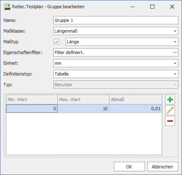Viewport: 182px width, 175px height.
Task: Add a new table row with green plus
Action: 170,100
